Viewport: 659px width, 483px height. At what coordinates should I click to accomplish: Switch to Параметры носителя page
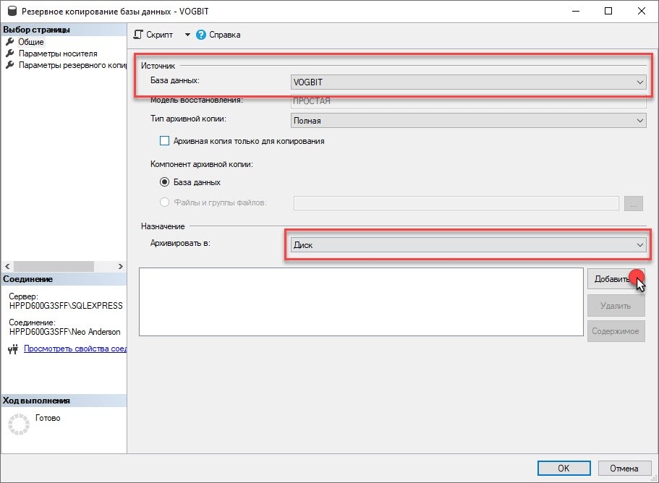click(x=58, y=54)
